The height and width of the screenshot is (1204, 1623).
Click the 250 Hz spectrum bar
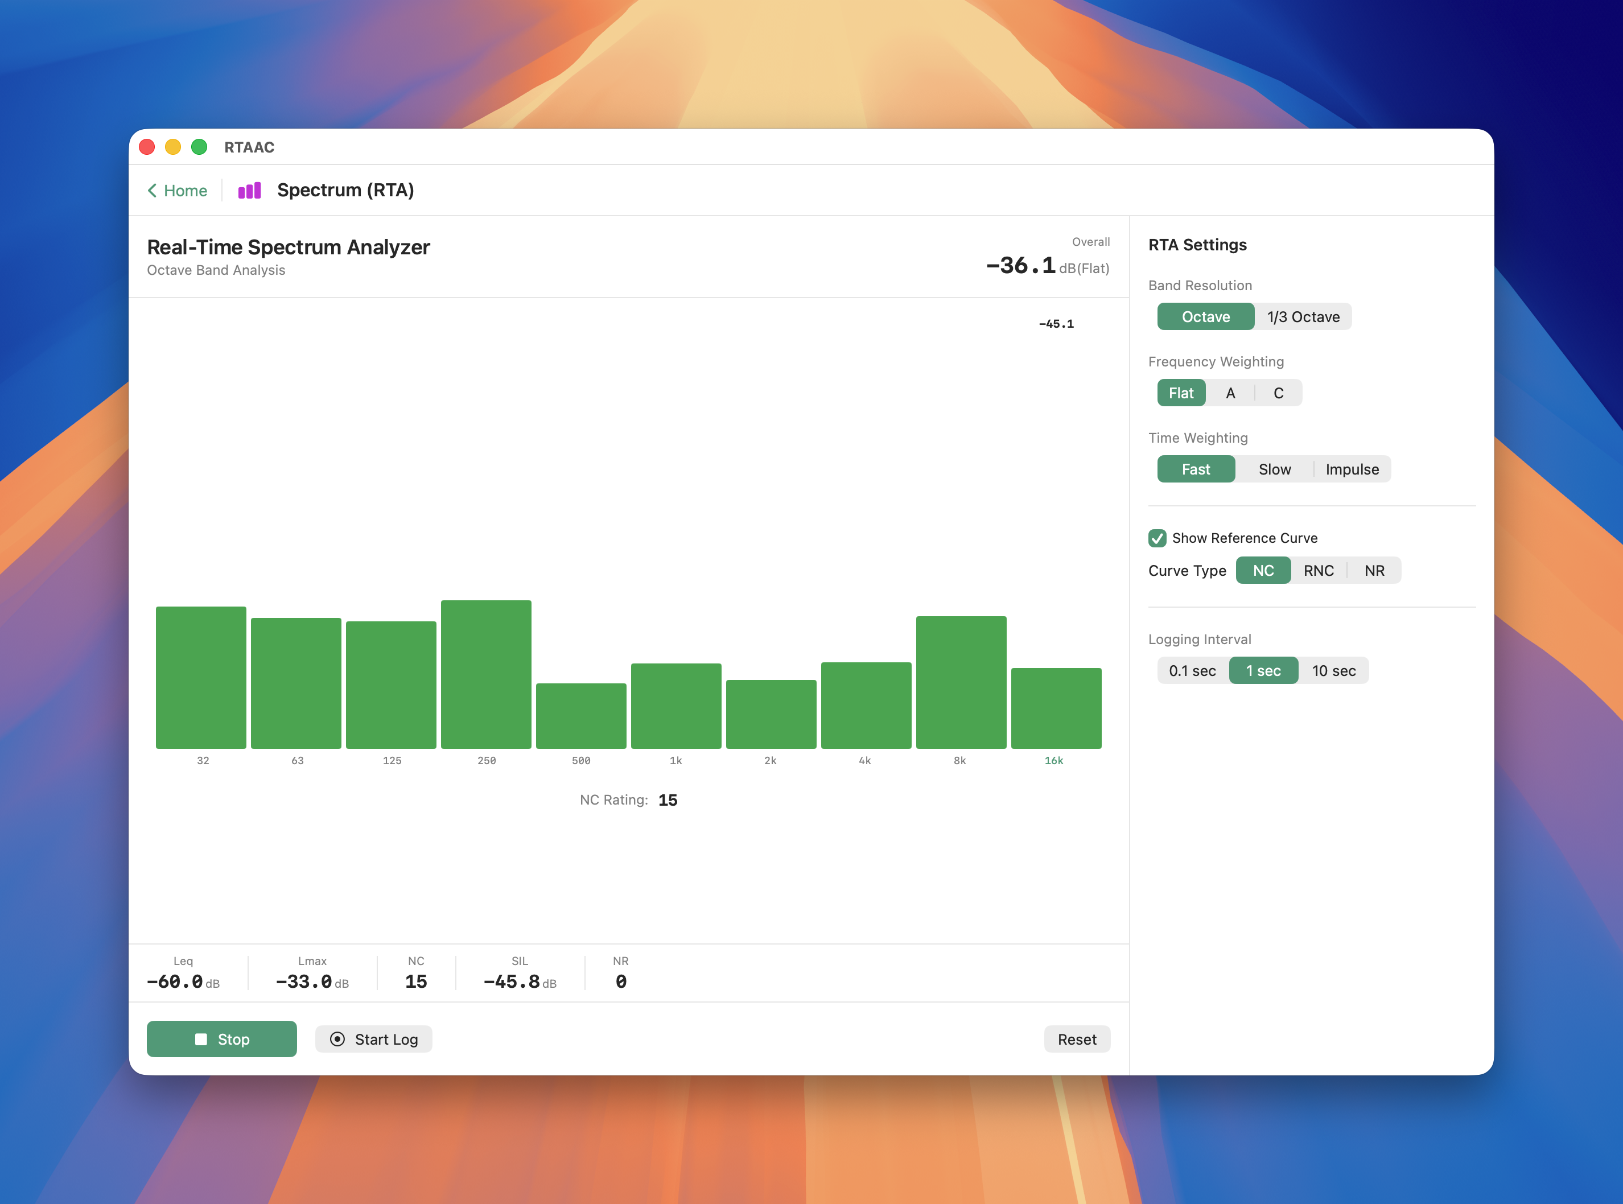tap(486, 674)
